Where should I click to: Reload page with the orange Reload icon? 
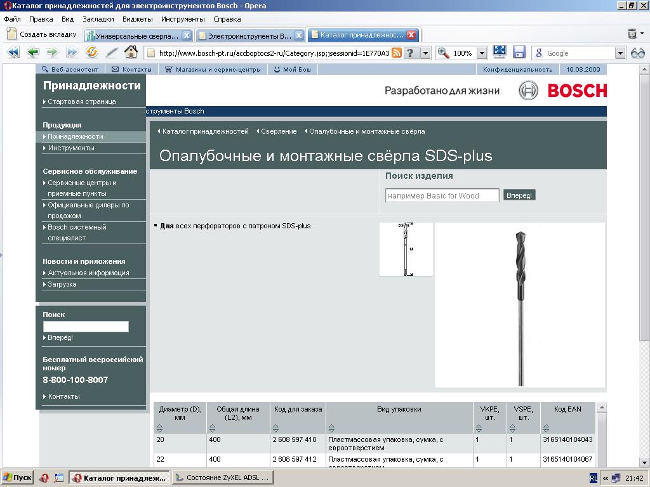[91, 53]
